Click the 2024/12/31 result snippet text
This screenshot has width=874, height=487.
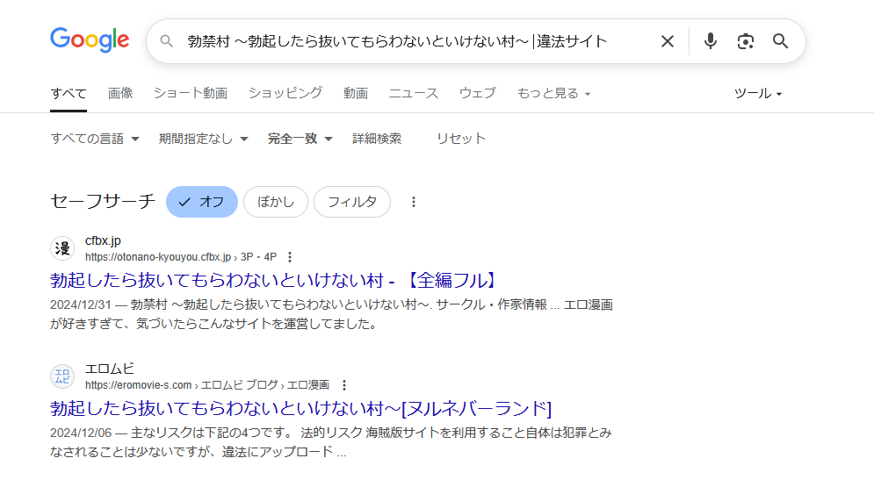click(332, 314)
